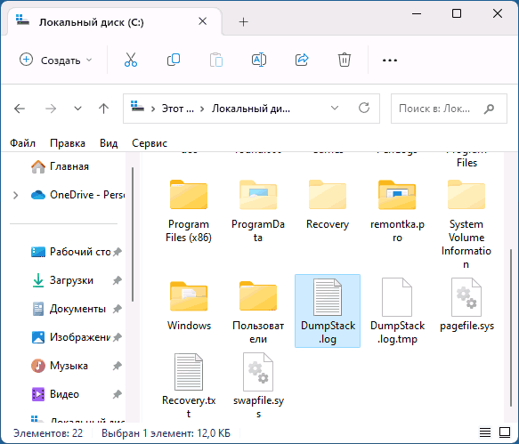
Task: Click the Cut scissors icon
Action: point(131,60)
